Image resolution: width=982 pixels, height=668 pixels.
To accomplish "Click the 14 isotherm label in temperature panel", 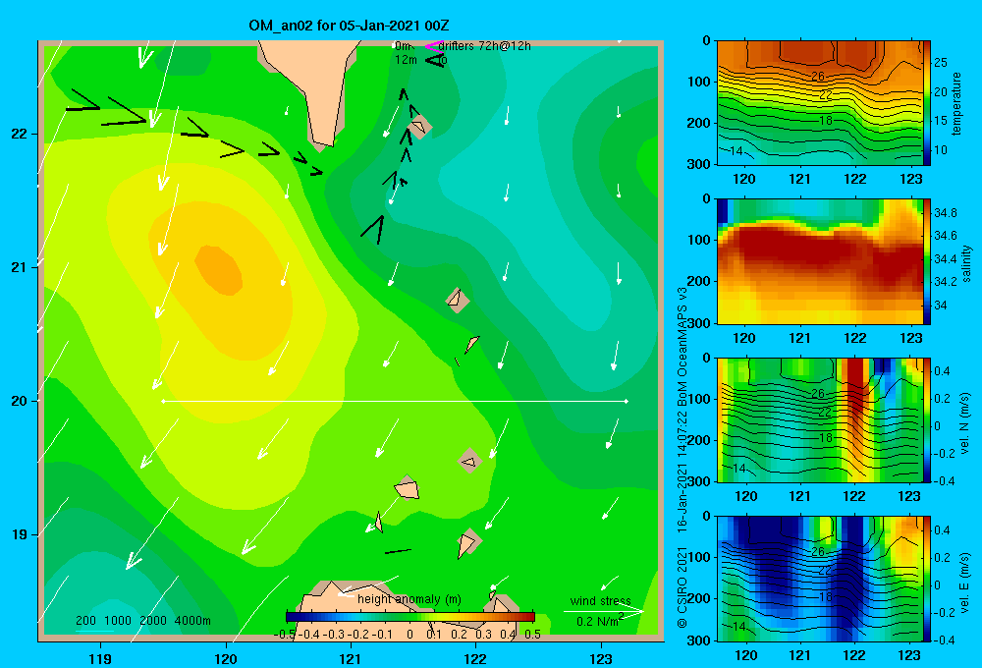I will coord(736,151).
